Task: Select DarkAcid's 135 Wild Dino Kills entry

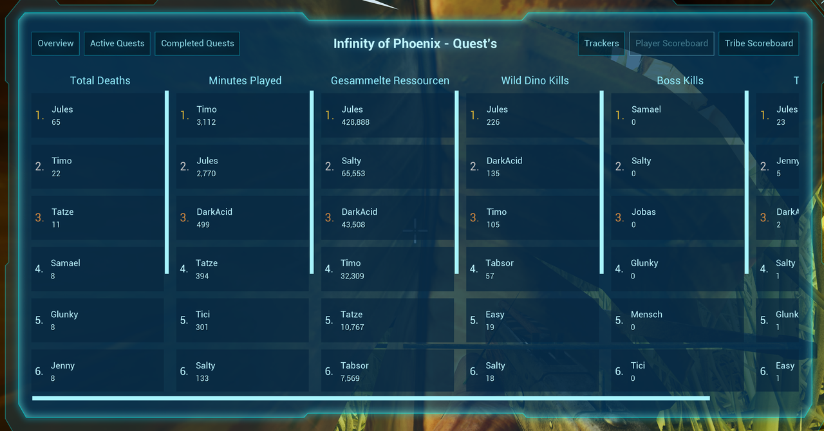Action: tap(532, 167)
